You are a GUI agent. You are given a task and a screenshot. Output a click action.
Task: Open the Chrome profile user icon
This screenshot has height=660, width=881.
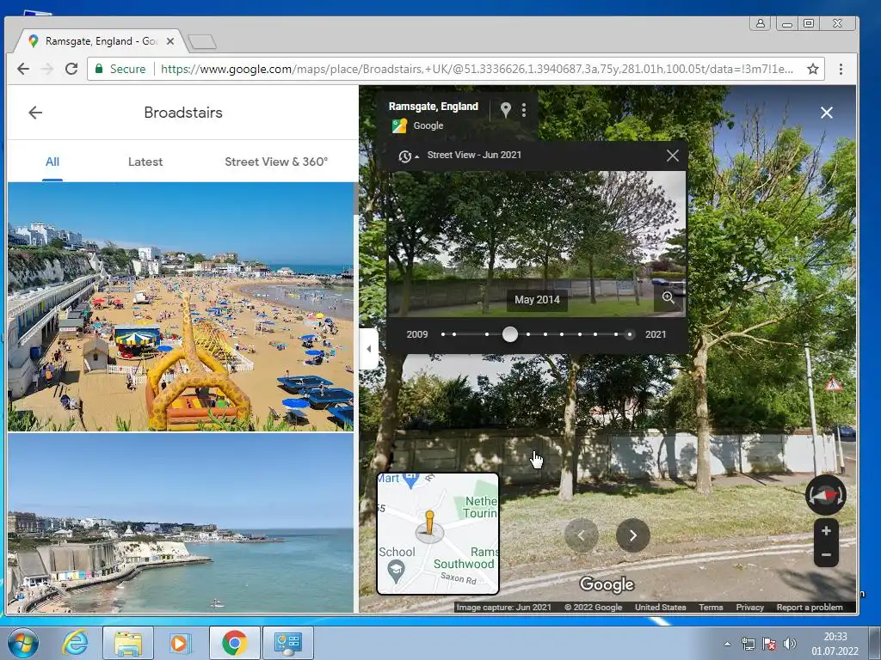pos(761,23)
